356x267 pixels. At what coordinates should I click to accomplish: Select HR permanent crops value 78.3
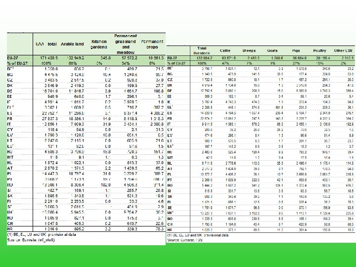click(160, 229)
